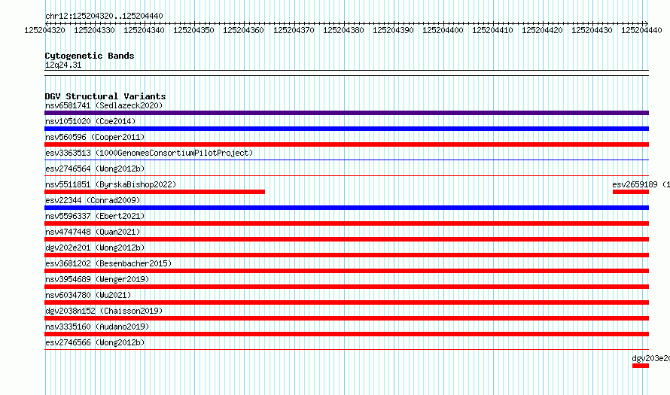Select the red nsv5596337 variant bar
The width and height of the screenshot is (670, 395).
pyautogui.click(x=346, y=223)
